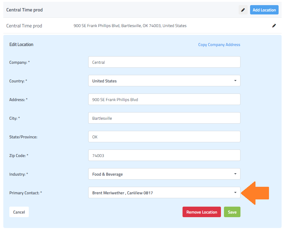The width and height of the screenshot is (287, 234).
Task: Click the pencil icon beside Add Location
Action: point(243,10)
